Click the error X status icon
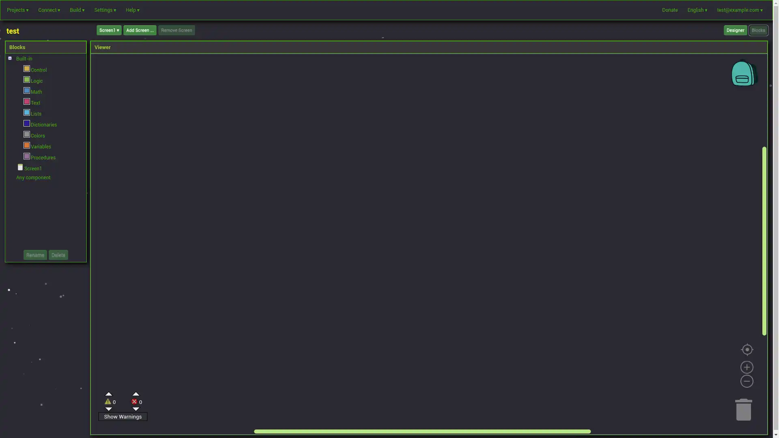Screen dimensions: 779x438 135,401
